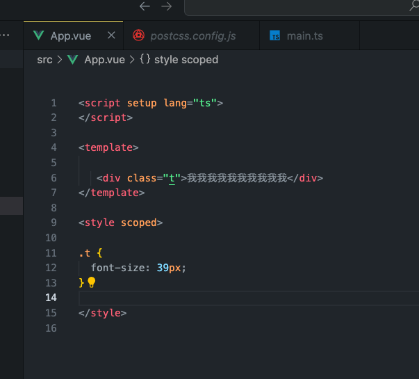Switch to the postcss.config.js tab
Viewport: 419px width, 379px height.
point(193,35)
